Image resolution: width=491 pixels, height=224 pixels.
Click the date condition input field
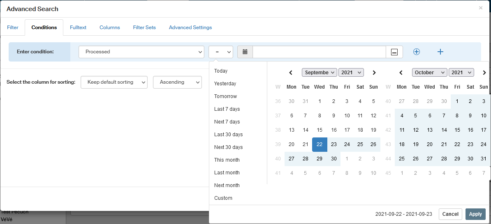319,52
